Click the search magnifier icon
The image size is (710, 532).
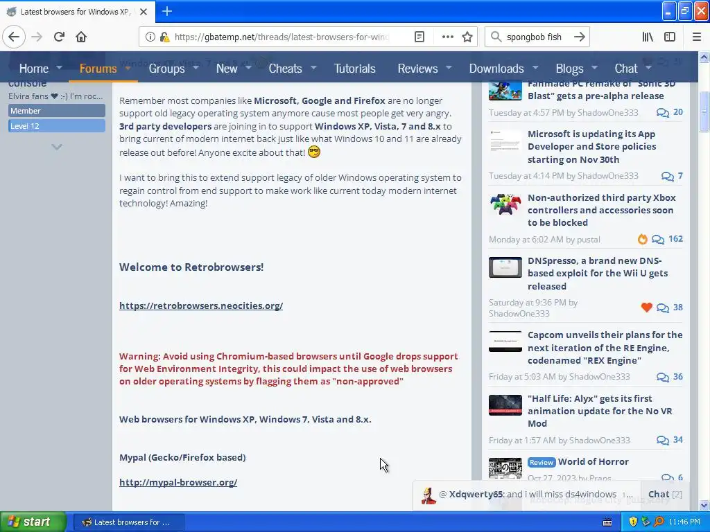pos(496,37)
